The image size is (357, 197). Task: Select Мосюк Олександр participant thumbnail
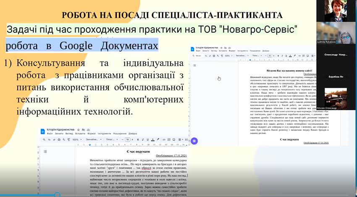(x=336, y=100)
